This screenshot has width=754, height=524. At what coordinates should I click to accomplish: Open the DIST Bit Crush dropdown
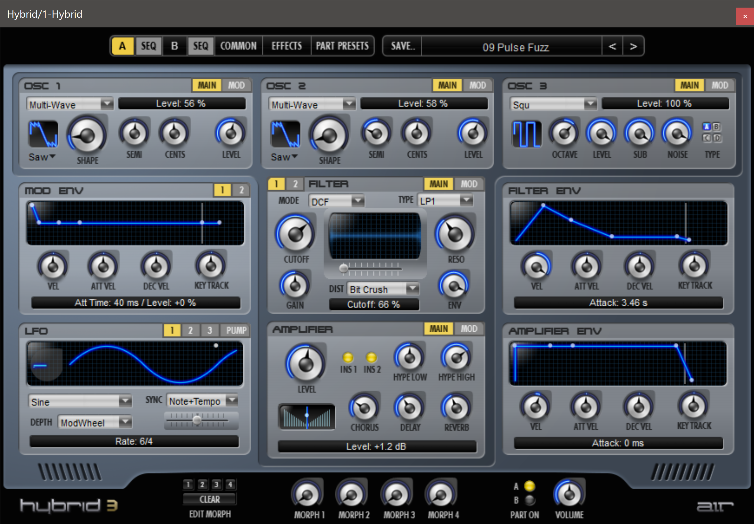point(383,289)
